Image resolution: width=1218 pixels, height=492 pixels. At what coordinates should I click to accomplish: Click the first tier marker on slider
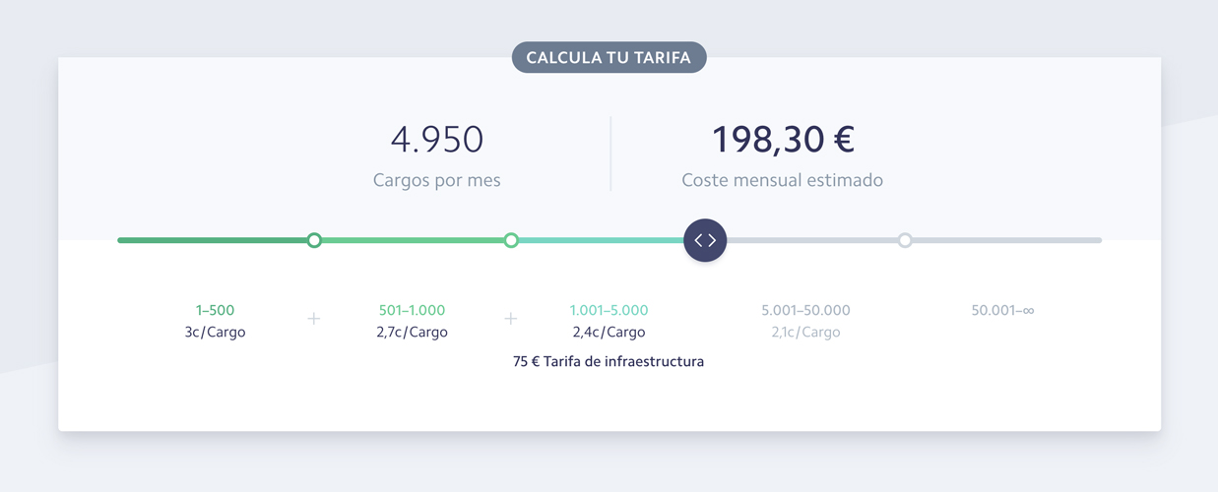(314, 240)
